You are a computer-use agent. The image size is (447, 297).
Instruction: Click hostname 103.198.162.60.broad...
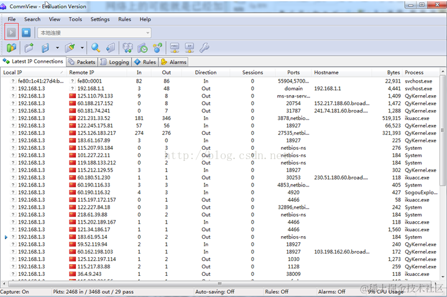(x=342, y=252)
